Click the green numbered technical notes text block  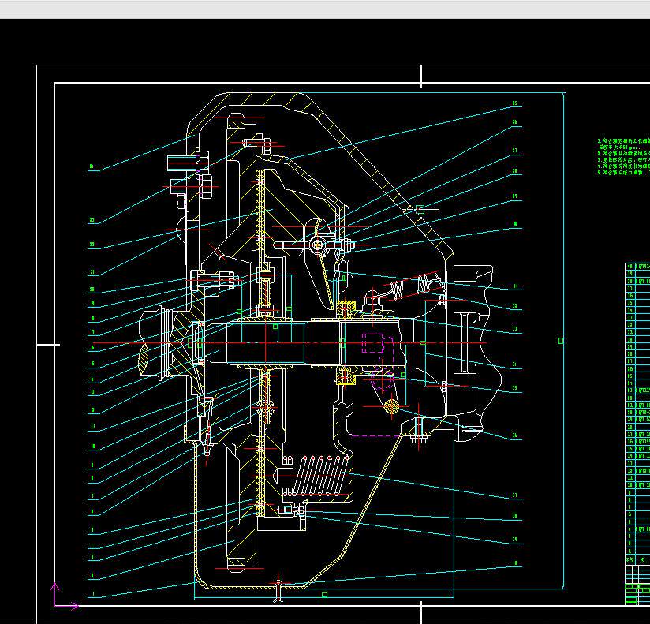(623, 157)
